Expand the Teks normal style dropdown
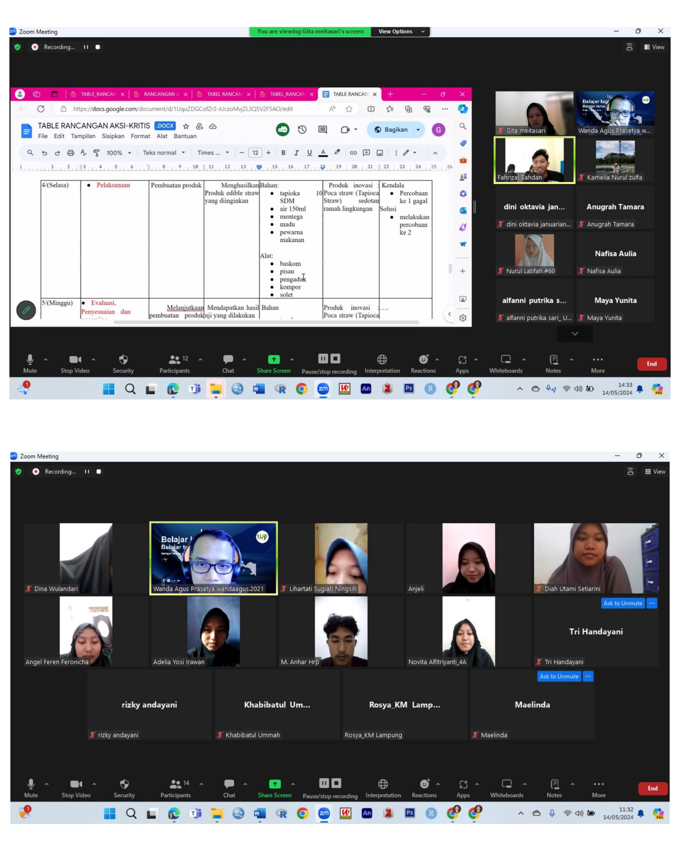Screen dimensions: 680x851 coord(164,153)
